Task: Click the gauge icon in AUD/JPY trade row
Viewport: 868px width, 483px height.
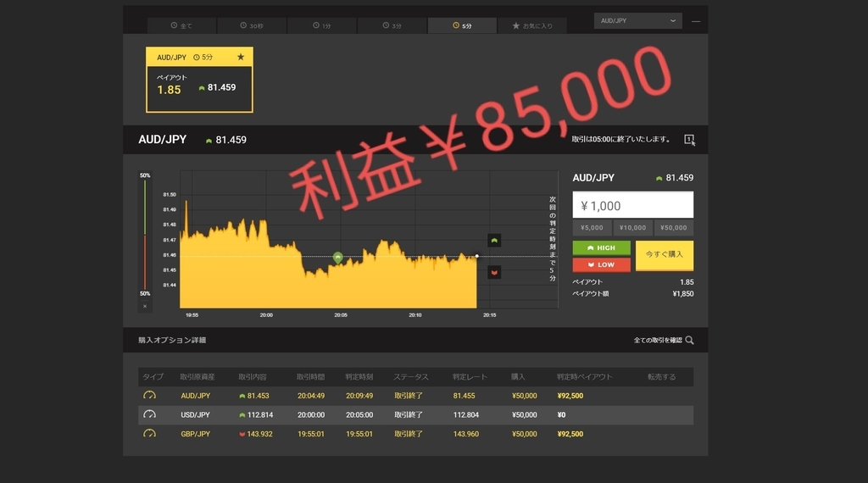Action: click(x=149, y=396)
